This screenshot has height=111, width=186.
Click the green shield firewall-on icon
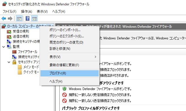click(64, 89)
